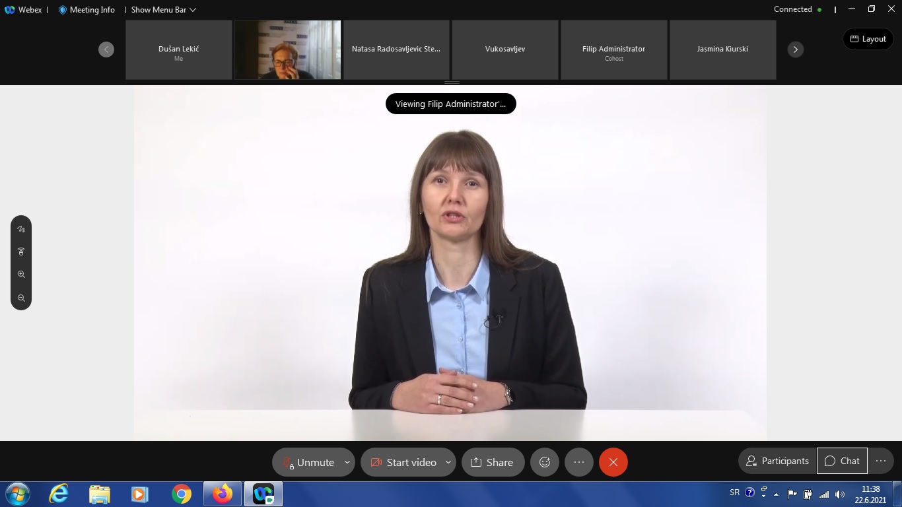
Task: Expand audio options next to Unmute
Action: point(347,462)
